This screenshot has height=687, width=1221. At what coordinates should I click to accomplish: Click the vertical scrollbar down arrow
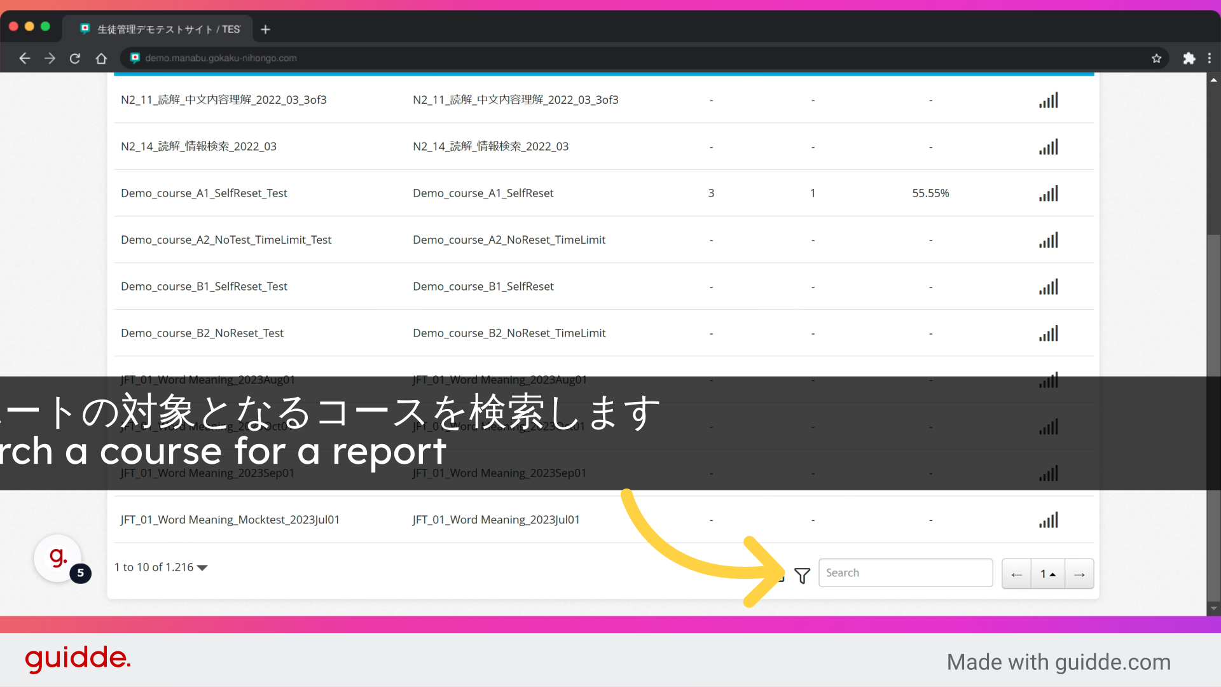click(1213, 609)
